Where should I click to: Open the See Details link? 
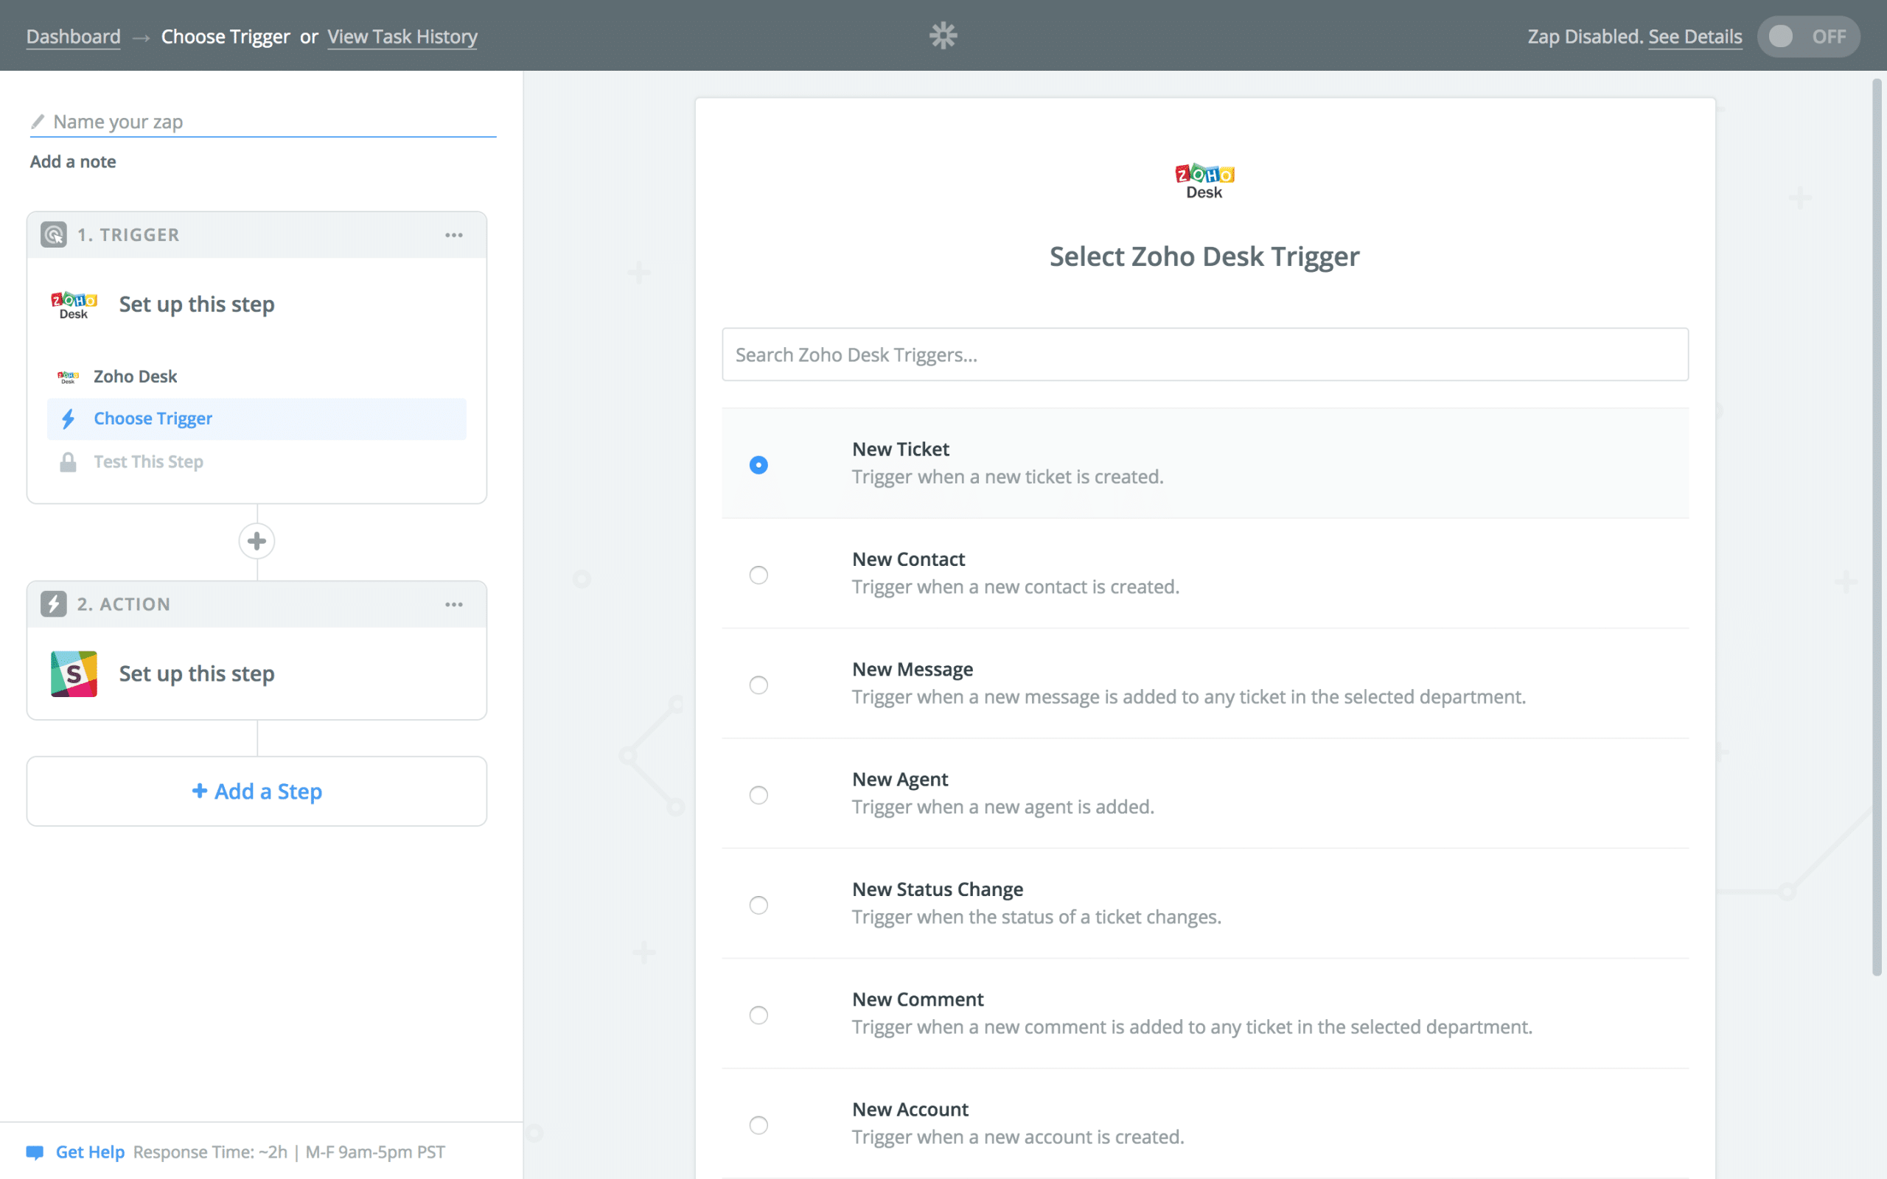(1695, 37)
